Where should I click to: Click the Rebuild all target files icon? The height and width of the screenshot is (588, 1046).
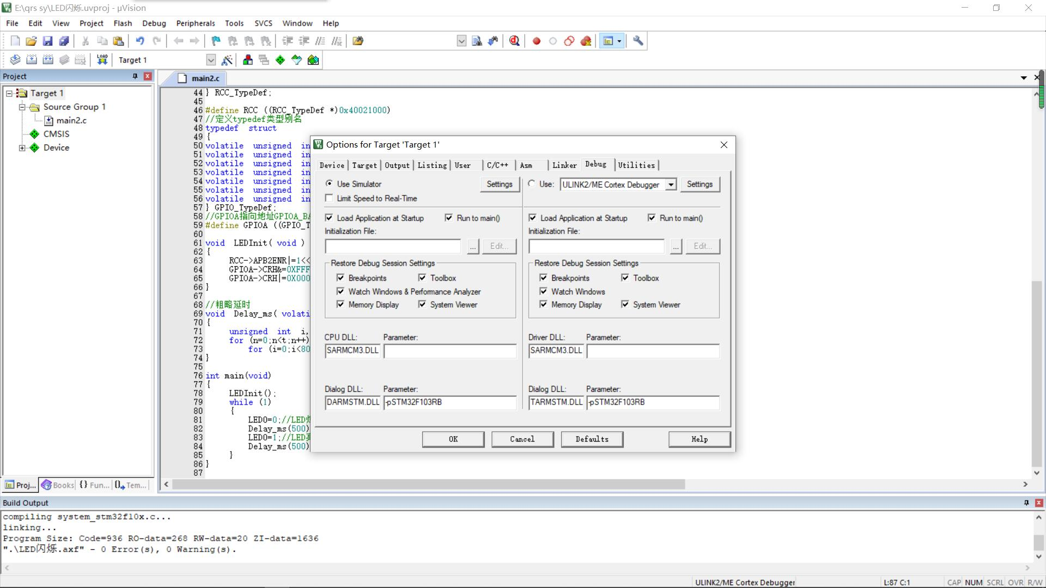(x=48, y=60)
